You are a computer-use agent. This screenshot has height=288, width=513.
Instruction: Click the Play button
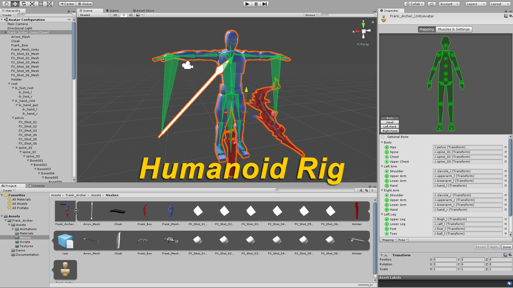pos(247,4)
